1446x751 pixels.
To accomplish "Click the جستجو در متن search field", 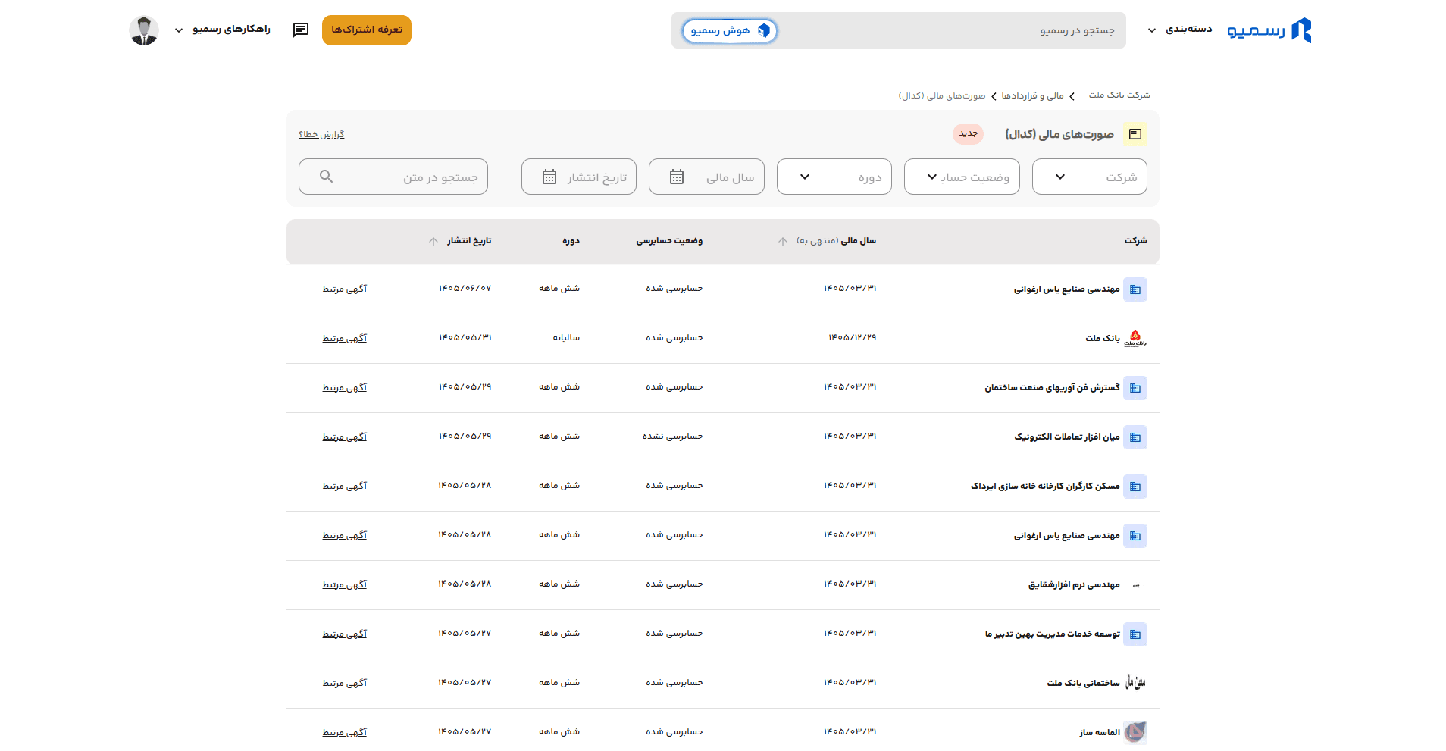I will [393, 177].
